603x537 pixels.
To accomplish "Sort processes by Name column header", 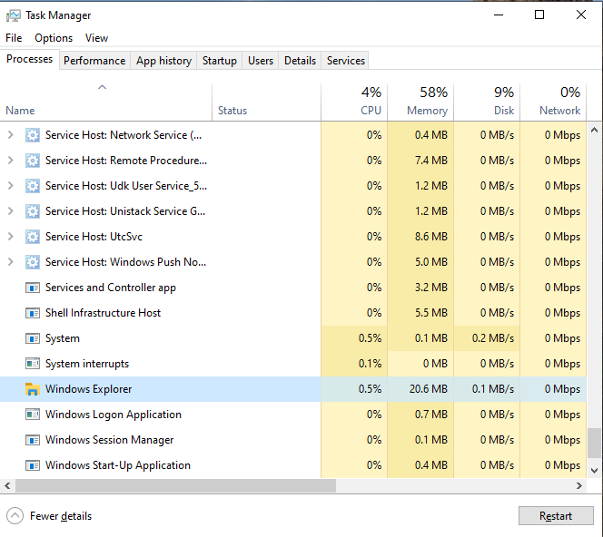I will [x=105, y=102].
